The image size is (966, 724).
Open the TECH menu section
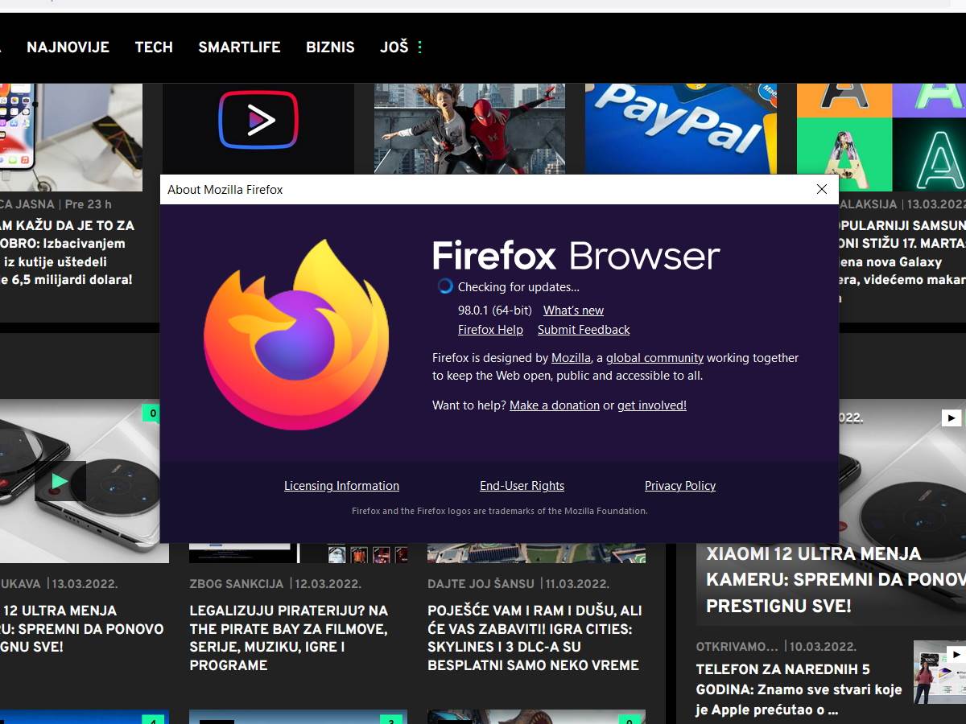154,47
